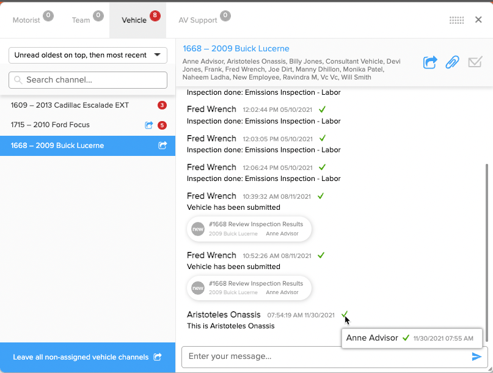The image size is (493, 373).
Task: Click green checkmark on 12:06:24 PM message
Action: coord(322,167)
